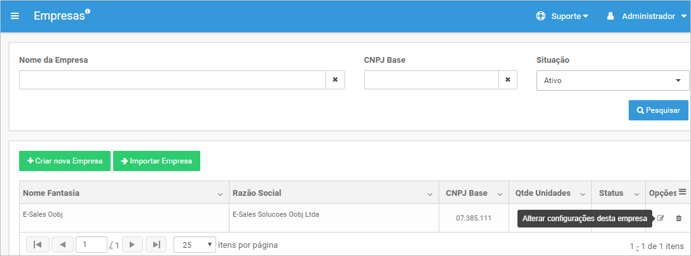Open the items per page dropdown

coord(195,245)
